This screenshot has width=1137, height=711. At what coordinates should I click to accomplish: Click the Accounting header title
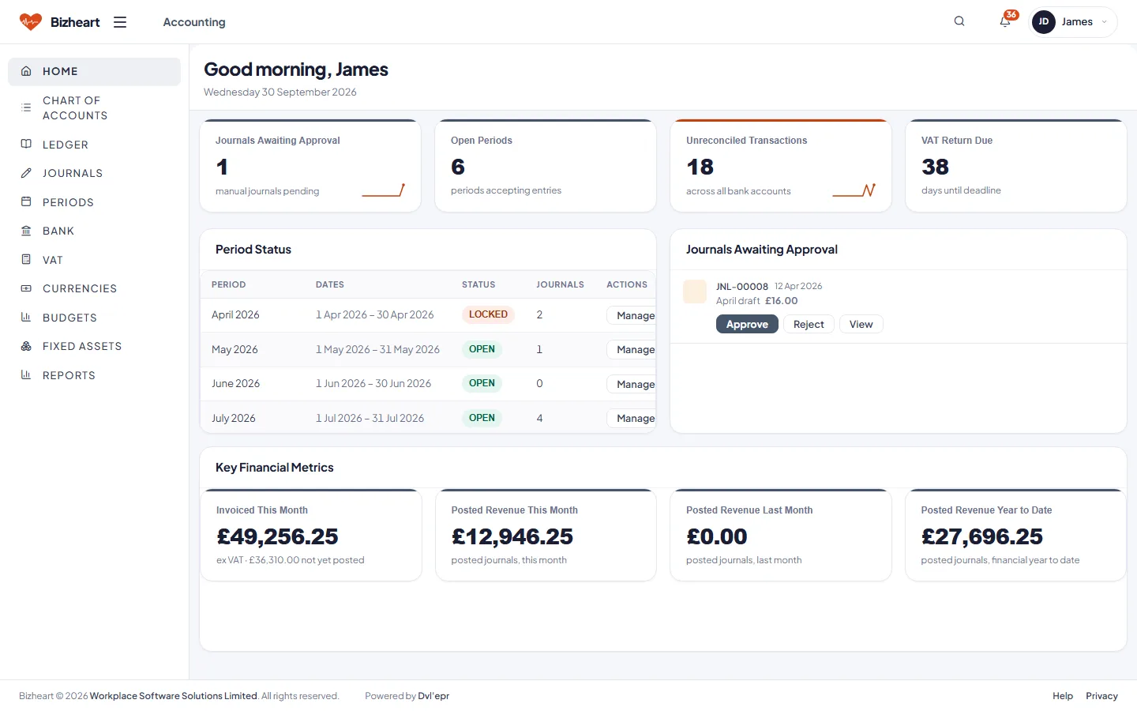(194, 22)
